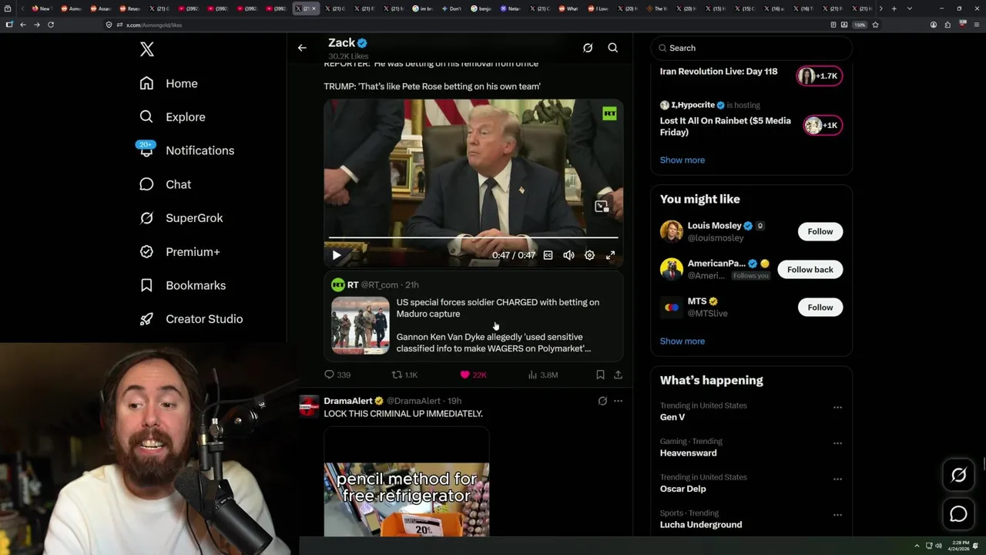Open Oscar Delp trending topic
Image resolution: width=986 pixels, height=555 pixels.
pos(683,489)
